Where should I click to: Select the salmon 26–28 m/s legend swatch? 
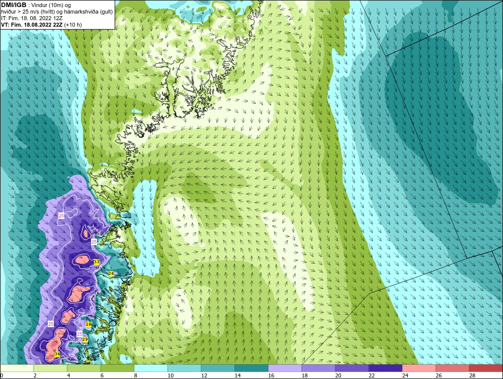point(453,368)
